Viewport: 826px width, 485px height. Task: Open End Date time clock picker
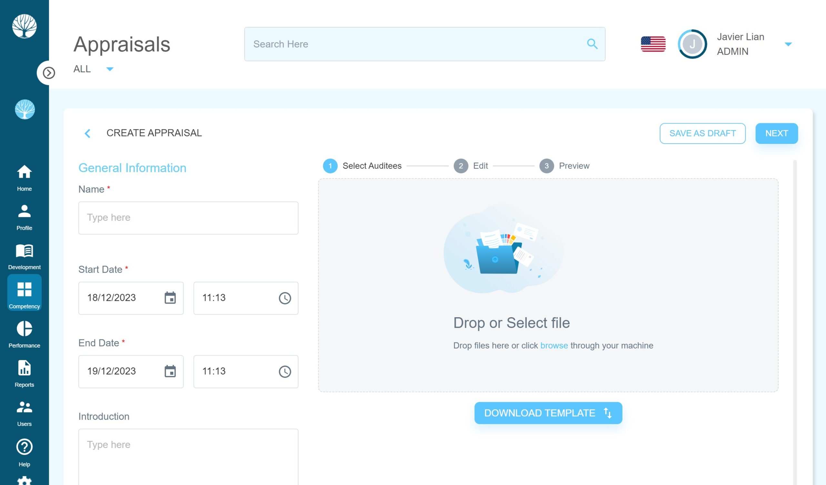pos(285,371)
